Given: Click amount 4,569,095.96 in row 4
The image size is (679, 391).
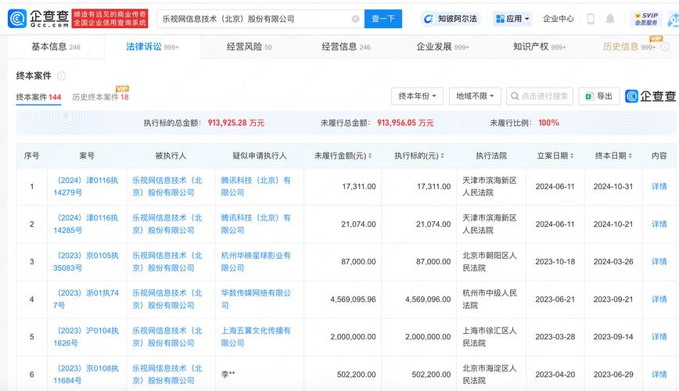Looking at the screenshot, I should 353,300.
